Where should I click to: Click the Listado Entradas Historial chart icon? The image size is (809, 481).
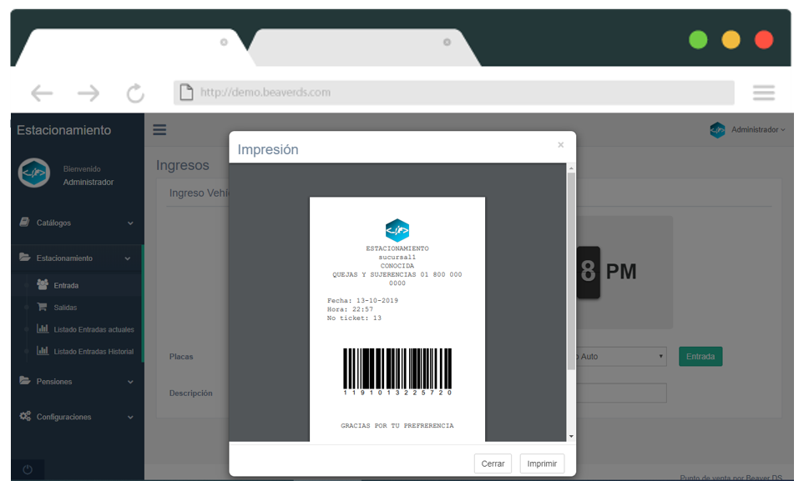click(43, 351)
